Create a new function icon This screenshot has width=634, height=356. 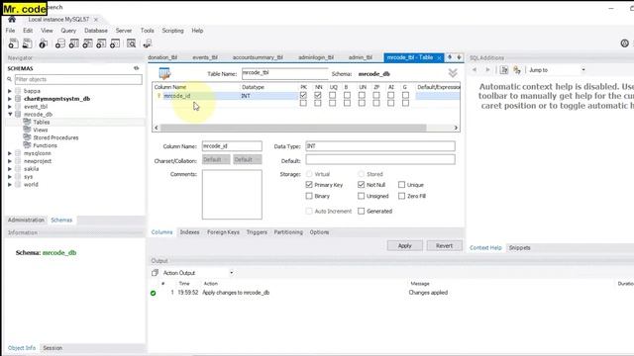point(115,44)
